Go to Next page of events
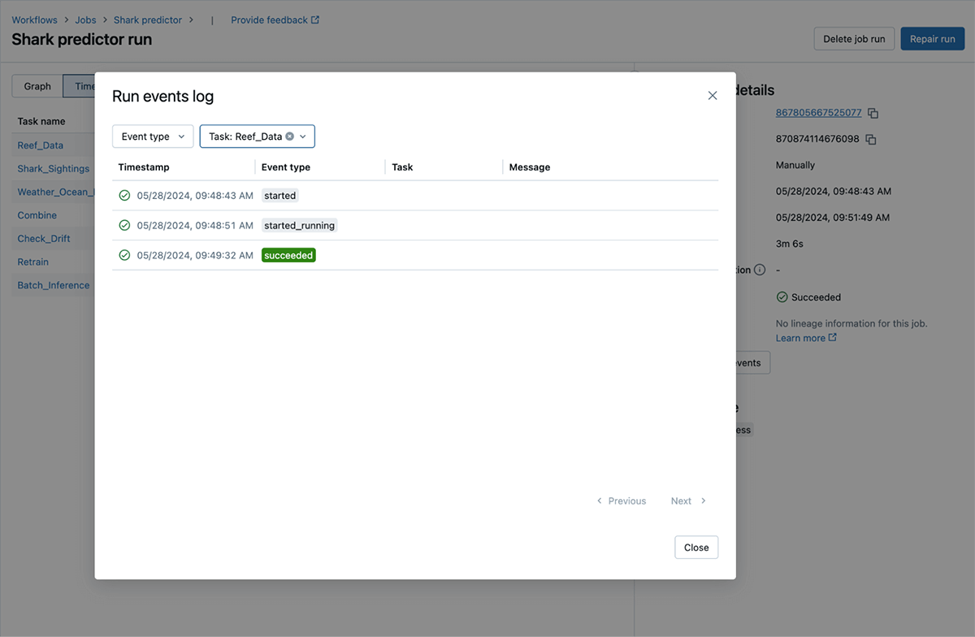 click(688, 501)
